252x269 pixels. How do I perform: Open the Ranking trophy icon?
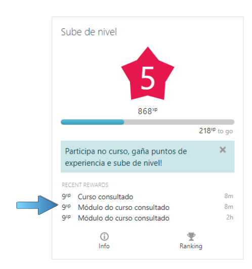[191, 237]
